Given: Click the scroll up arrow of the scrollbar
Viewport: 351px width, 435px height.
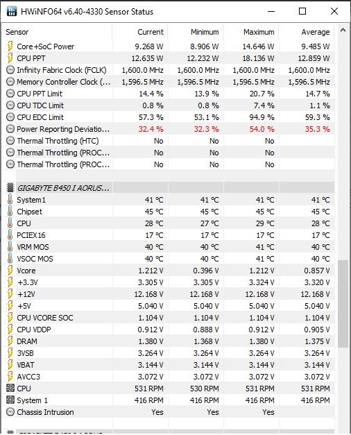Looking at the screenshot, I should point(343,31).
